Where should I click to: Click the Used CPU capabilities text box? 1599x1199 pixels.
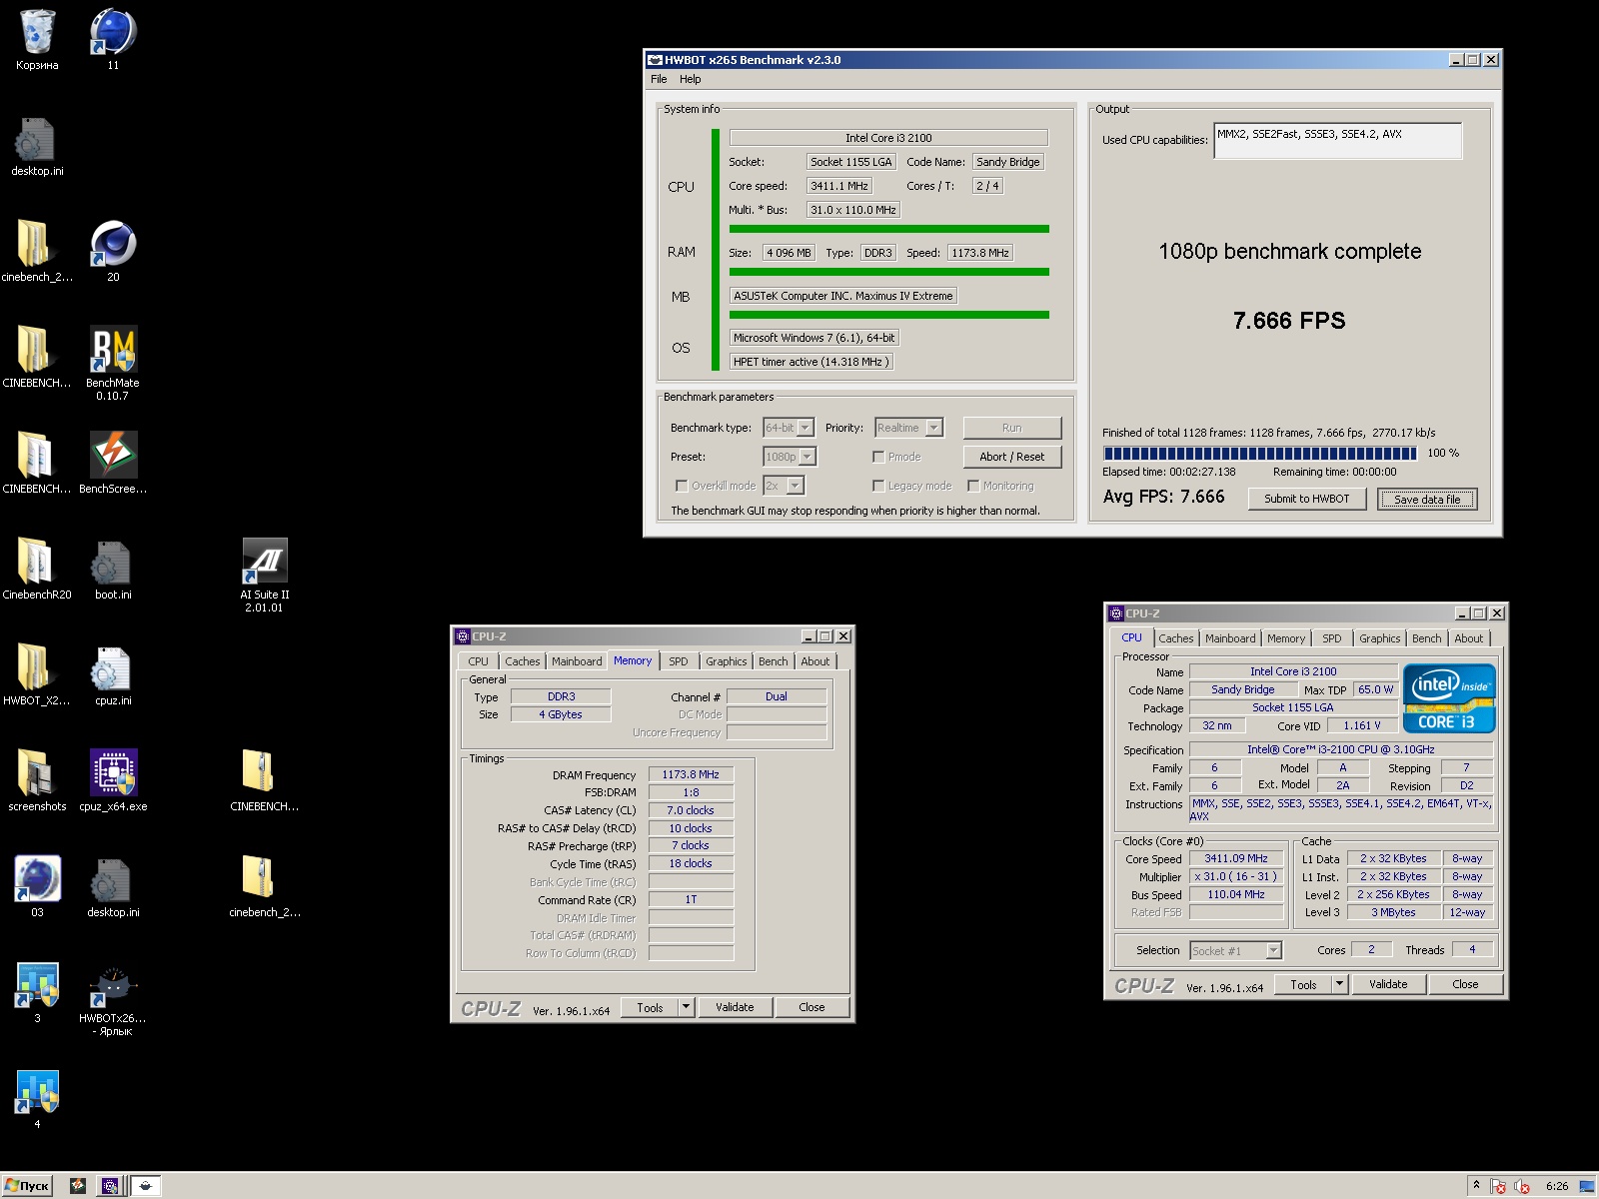1337,140
